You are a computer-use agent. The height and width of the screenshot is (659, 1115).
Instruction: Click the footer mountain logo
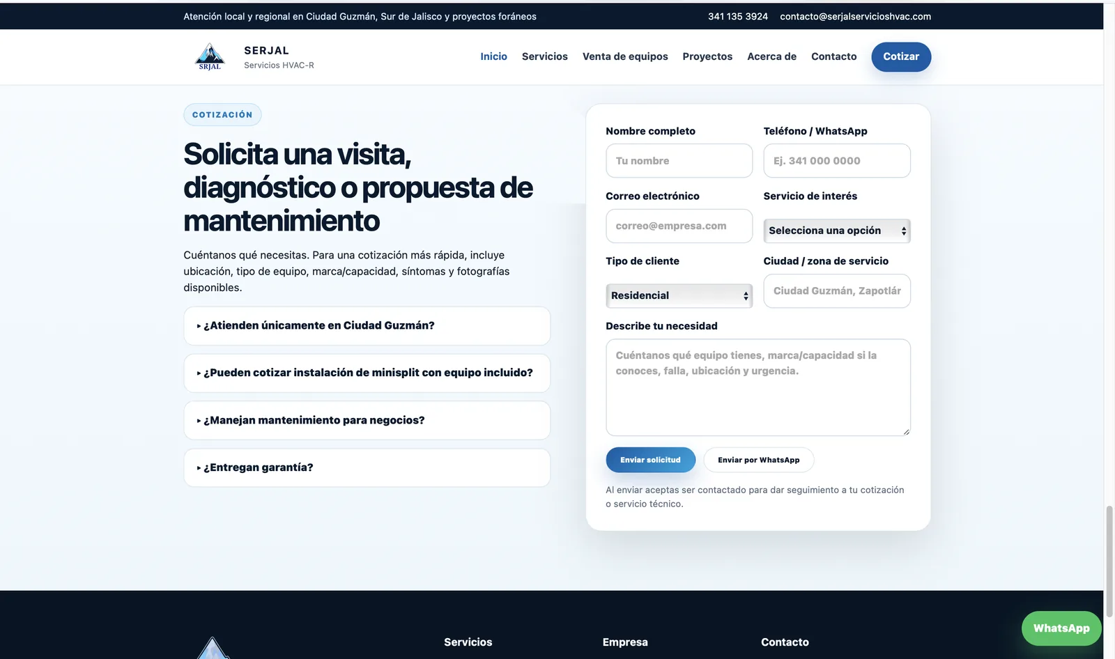point(213,648)
